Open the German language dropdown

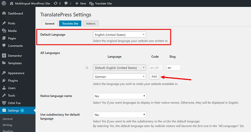119,76
